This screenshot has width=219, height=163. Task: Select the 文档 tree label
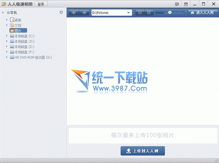click(18, 25)
